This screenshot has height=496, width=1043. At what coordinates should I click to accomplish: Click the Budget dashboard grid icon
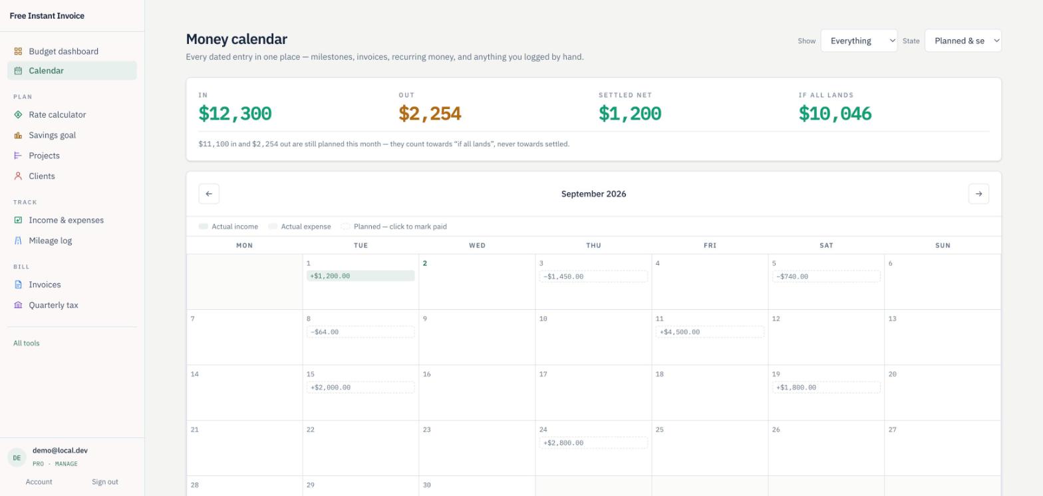click(x=18, y=51)
